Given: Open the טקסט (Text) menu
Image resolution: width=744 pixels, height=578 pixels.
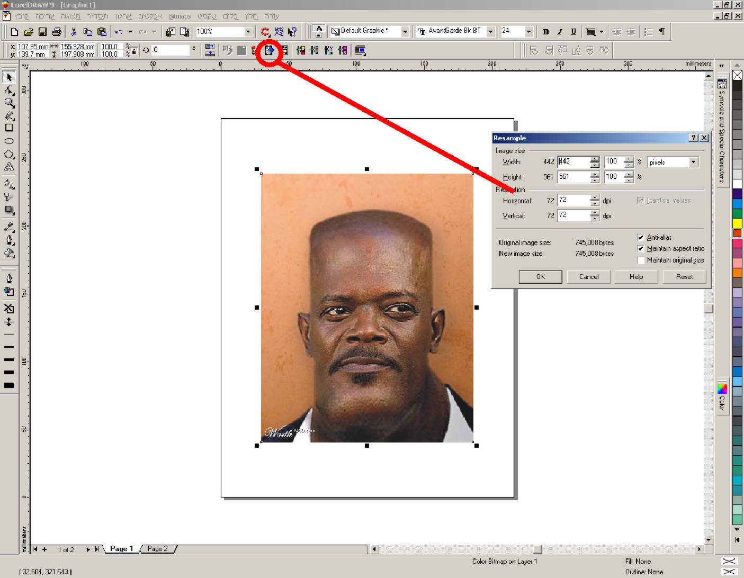Looking at the screenshot, I should click(207, 16).
